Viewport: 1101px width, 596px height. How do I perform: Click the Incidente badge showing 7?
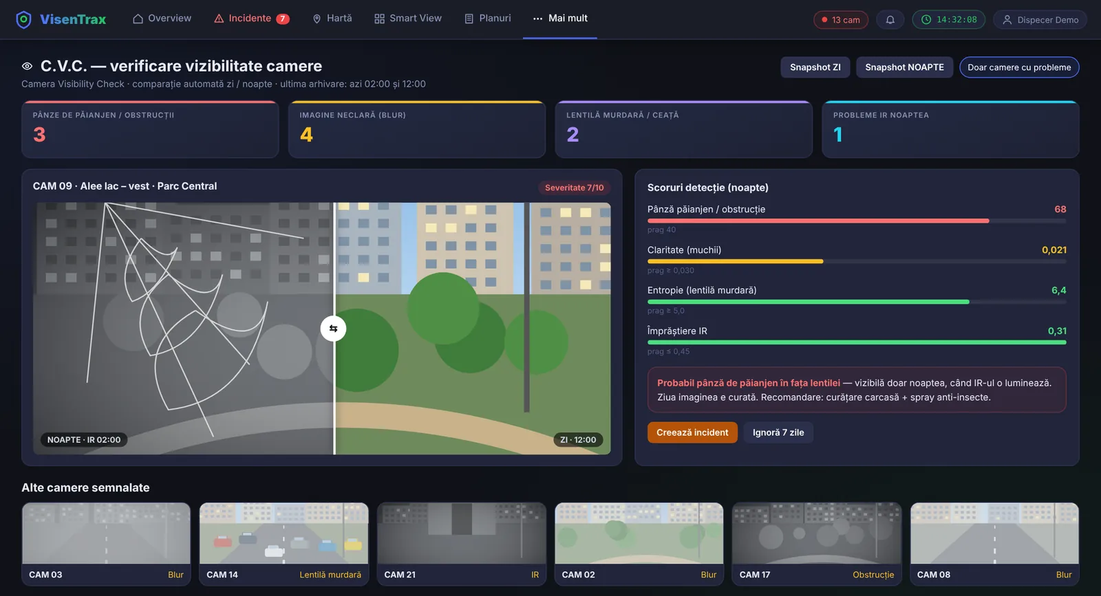click(x=283, y=19)
